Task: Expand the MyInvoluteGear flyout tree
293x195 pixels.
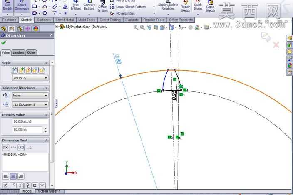Action: (57, 27)
